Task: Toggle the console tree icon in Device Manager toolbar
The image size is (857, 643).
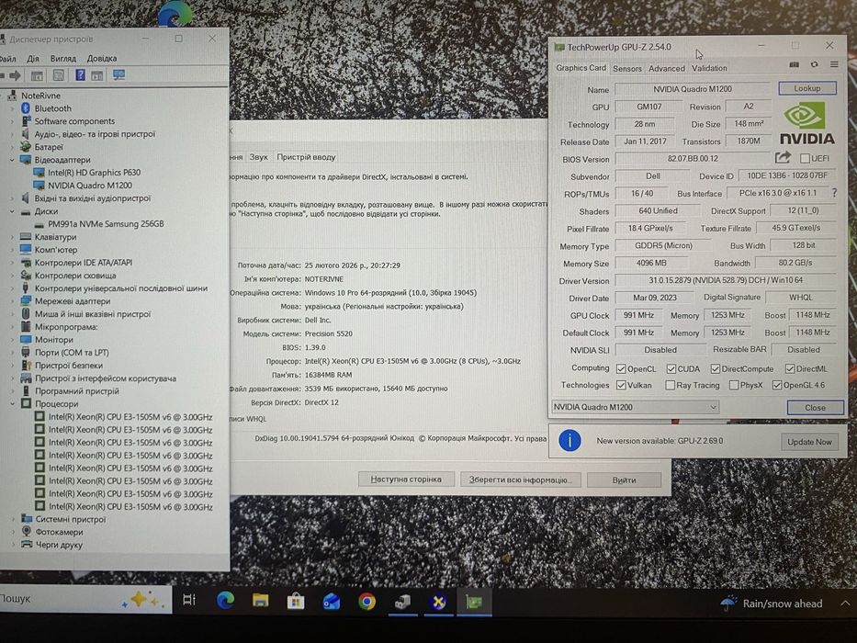Action: (37, 75)
